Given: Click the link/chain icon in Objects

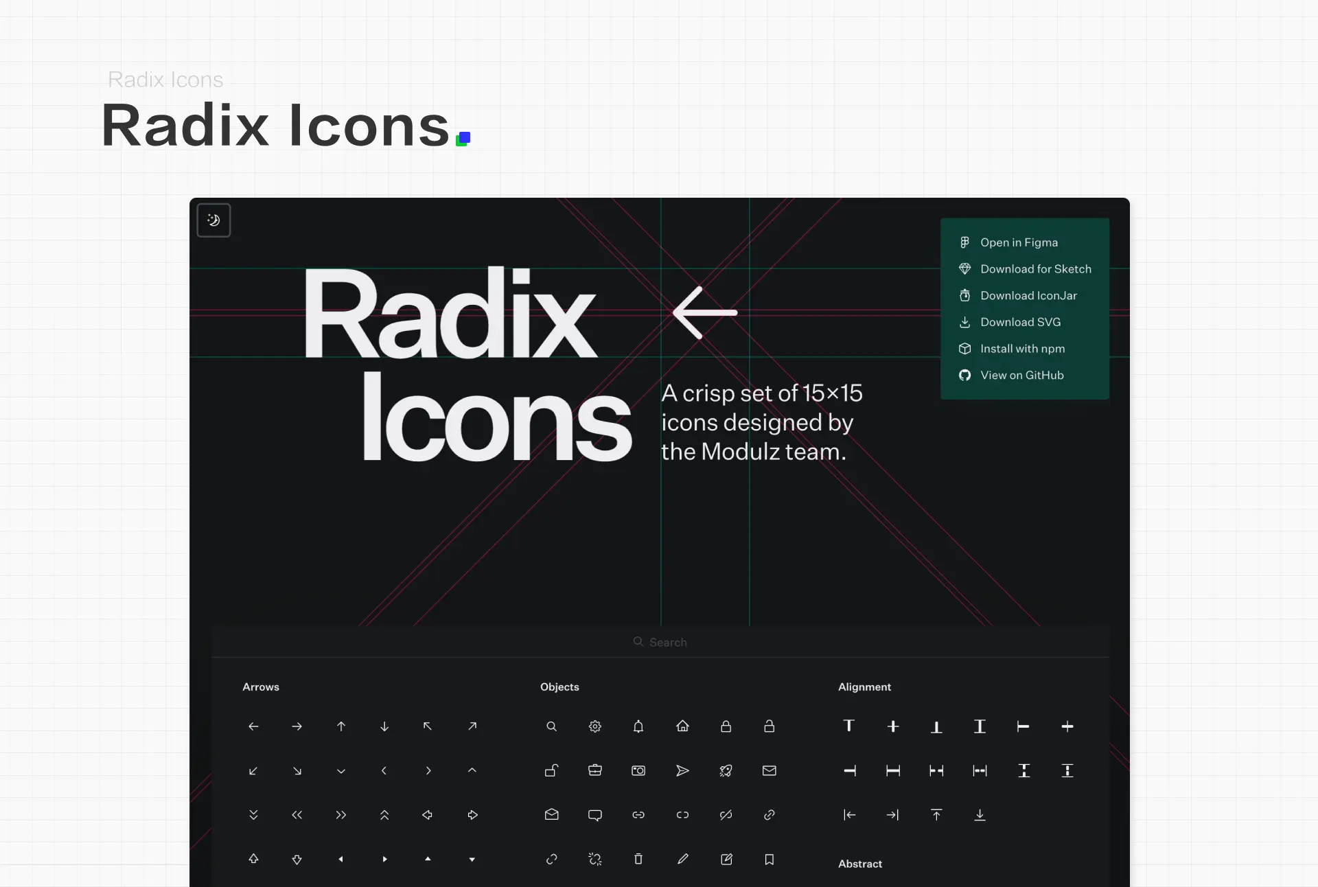Looking at the screenshot, I should tap(639, 814).
